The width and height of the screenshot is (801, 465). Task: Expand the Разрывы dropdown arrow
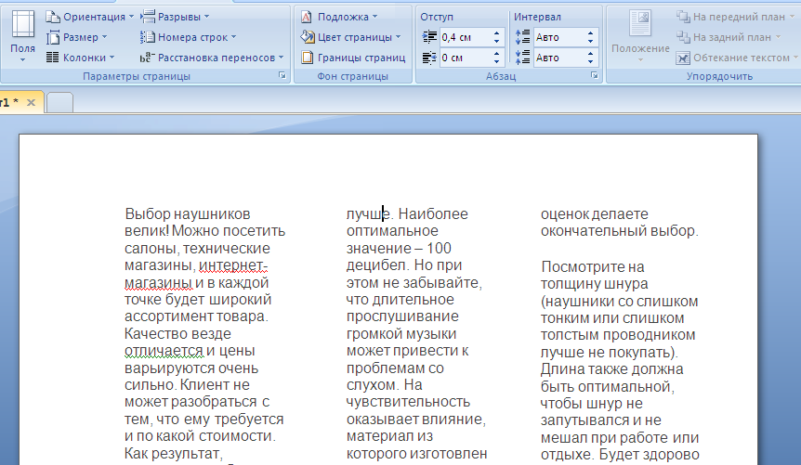[207, 17]
